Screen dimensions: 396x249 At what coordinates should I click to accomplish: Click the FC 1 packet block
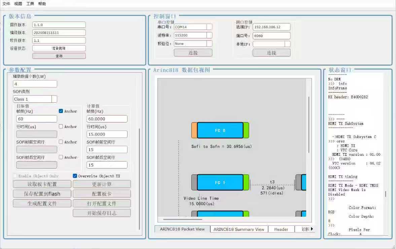[220, 182]
